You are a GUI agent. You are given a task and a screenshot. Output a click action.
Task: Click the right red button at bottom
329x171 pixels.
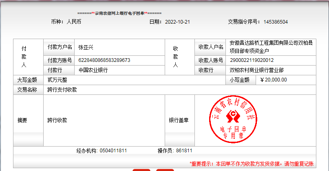(165, 169)
